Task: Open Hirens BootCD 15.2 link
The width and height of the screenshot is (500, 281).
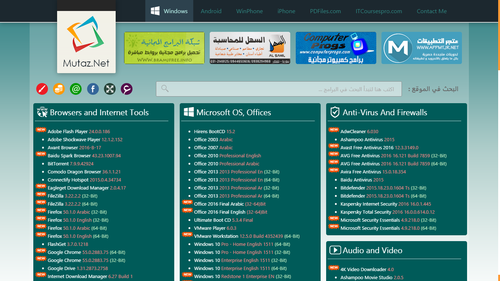Action: tap(214, 132)
